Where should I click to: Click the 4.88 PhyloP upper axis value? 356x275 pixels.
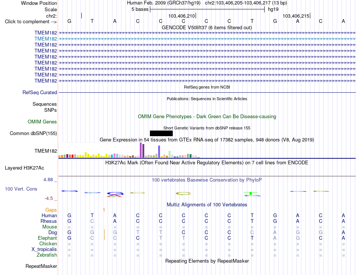[x=48, y=180]
